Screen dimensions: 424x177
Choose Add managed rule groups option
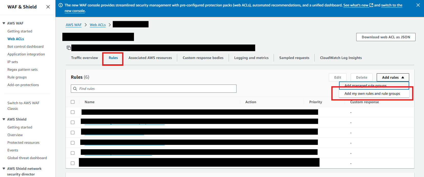click(374, 86)
